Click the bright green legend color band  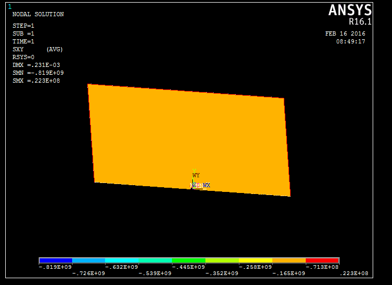(x=189, y=260)
